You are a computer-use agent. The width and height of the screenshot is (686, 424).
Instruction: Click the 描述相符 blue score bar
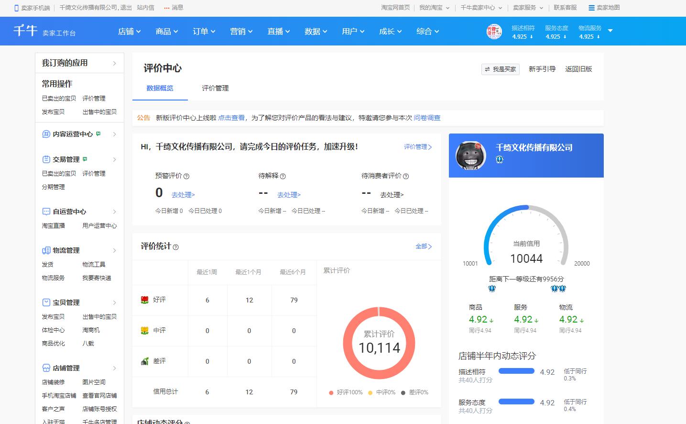click(516, 371)
